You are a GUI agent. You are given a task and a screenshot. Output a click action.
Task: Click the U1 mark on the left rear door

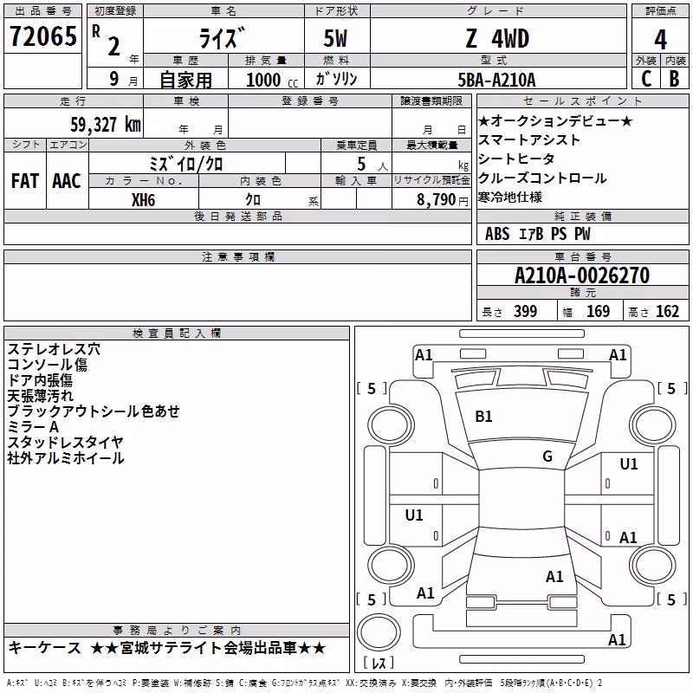[x=414, y=515]
